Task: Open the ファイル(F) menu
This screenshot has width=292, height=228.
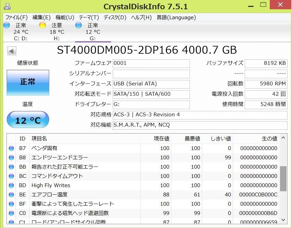Action: tap(16, 18)
